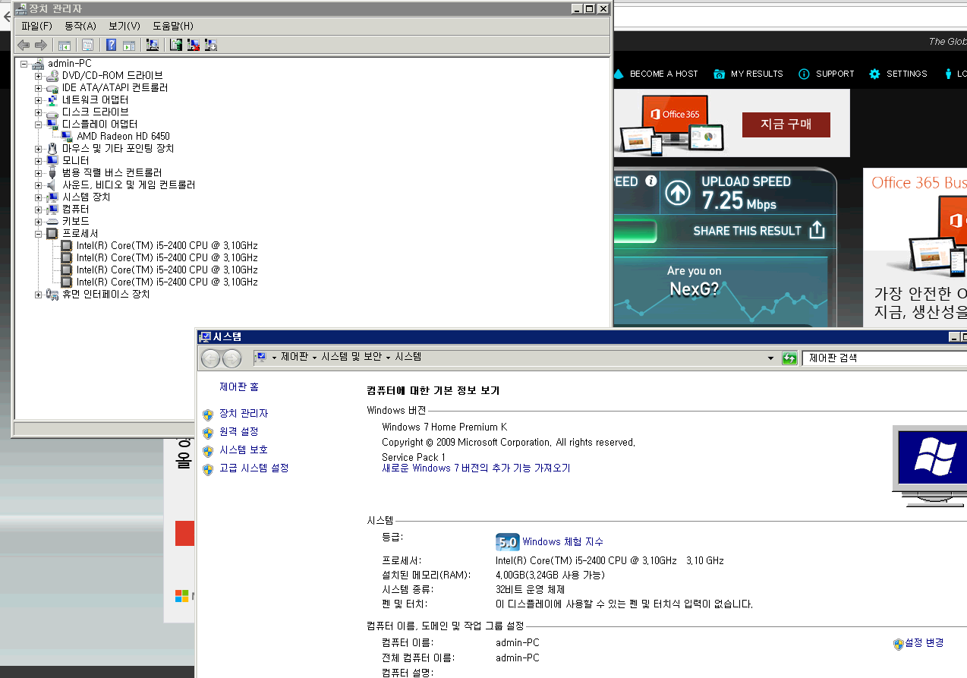The width and height of the screenshot is (967, 678).
Task: Select the AMD Radeon HD 6450 device
Action: click(x=123, y=136)
